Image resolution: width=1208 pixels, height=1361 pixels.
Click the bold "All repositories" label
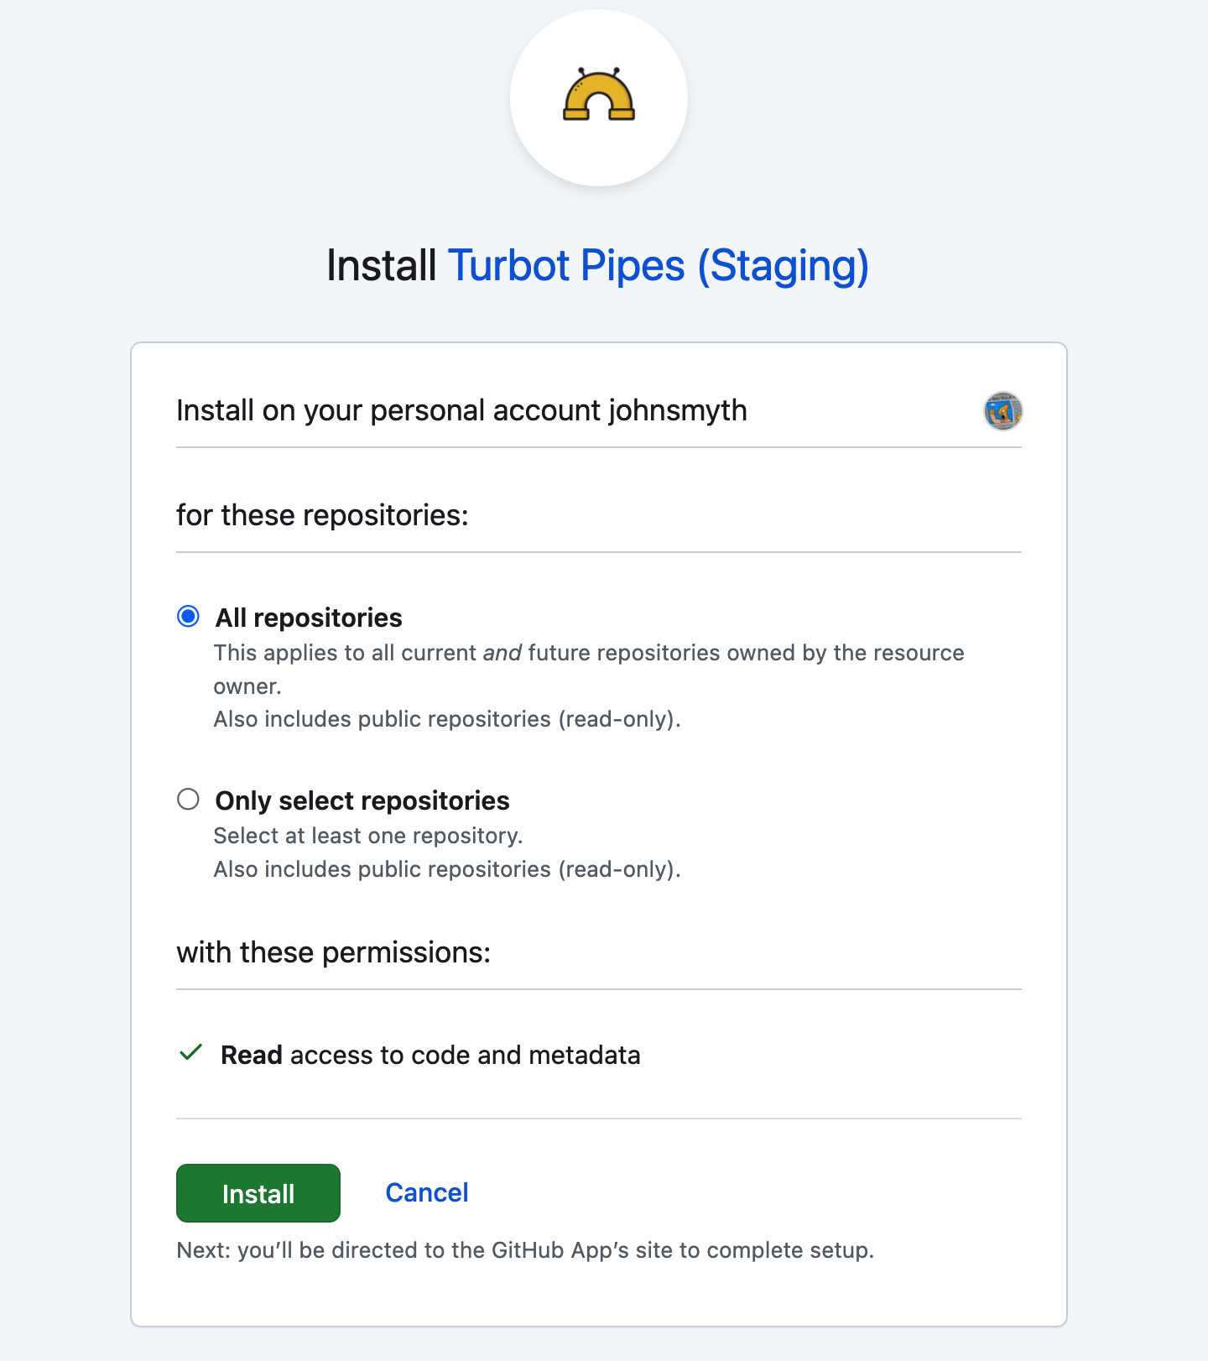pyautogui.click(x=309, y=618)
